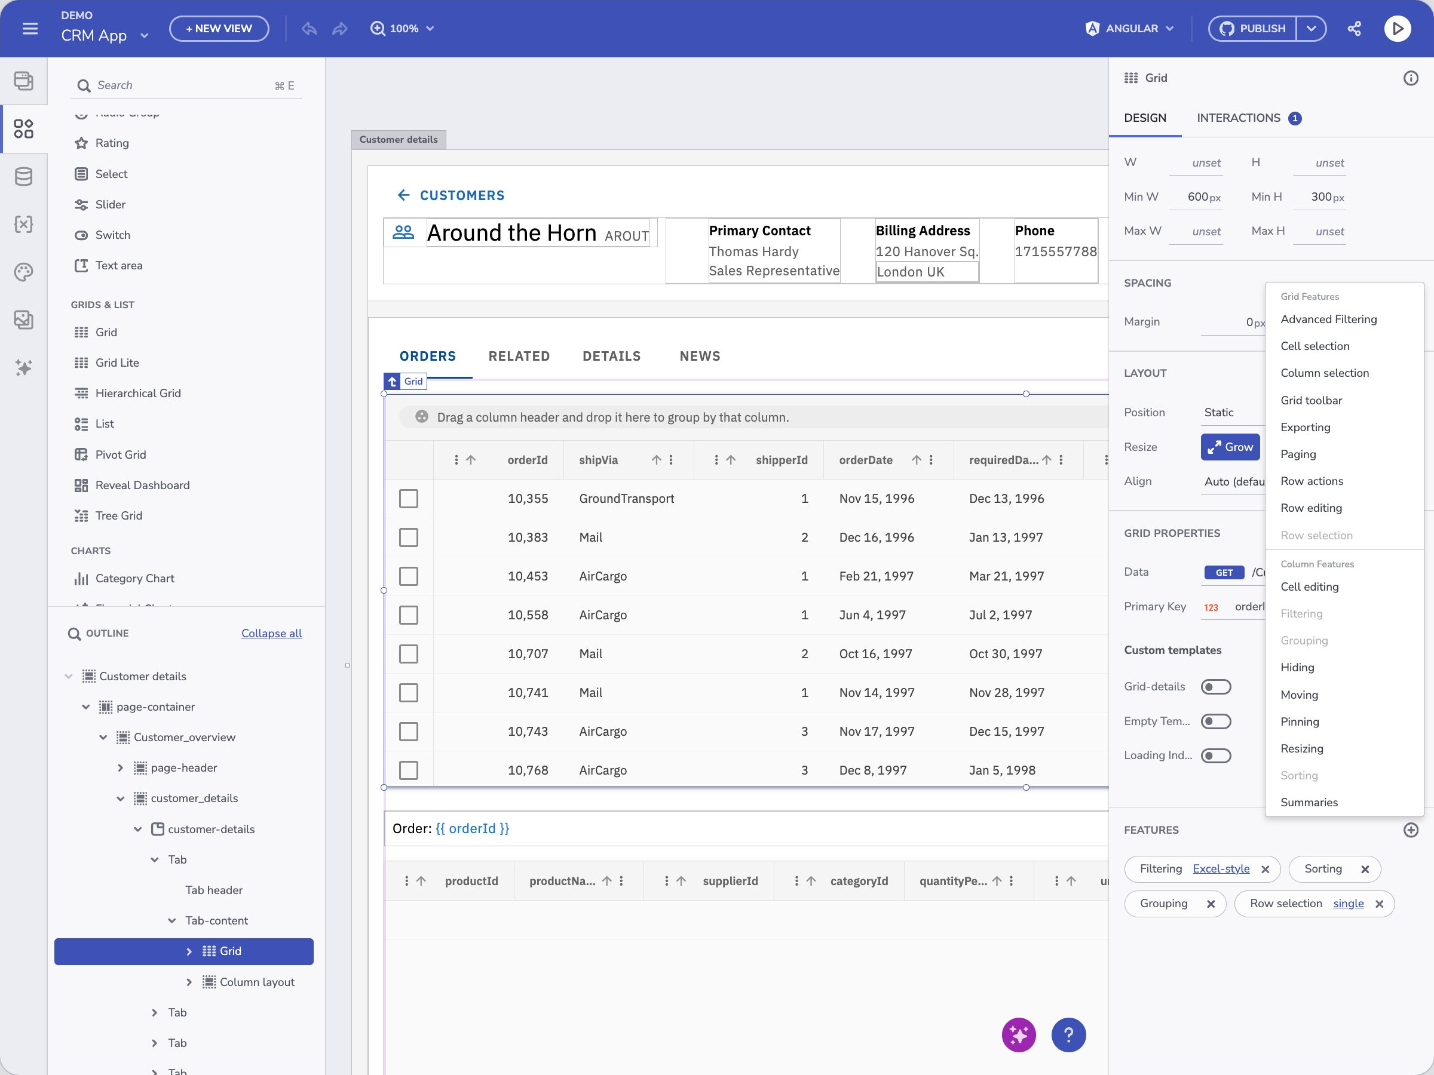The height and width of the screenshot is (1075, 1434).
Task: Open the AI sparkle icon in sidebar
Action: (23, 367)
